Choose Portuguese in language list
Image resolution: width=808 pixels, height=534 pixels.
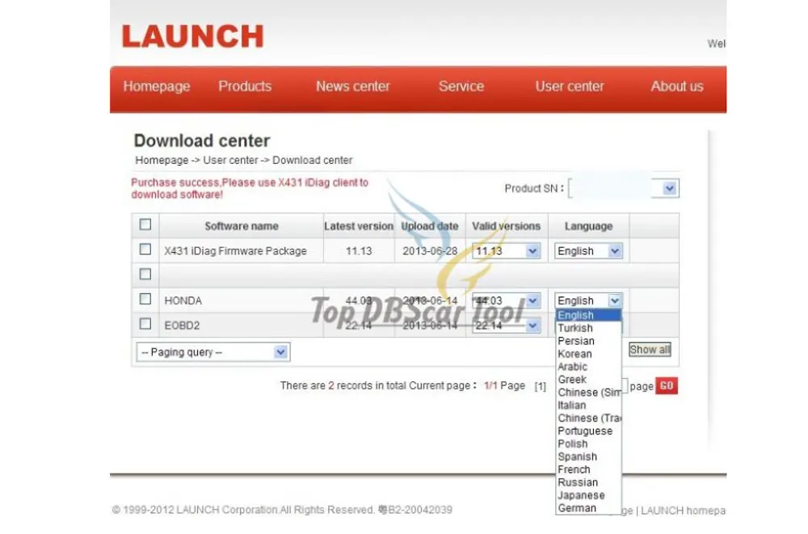[x=588, y=431]
